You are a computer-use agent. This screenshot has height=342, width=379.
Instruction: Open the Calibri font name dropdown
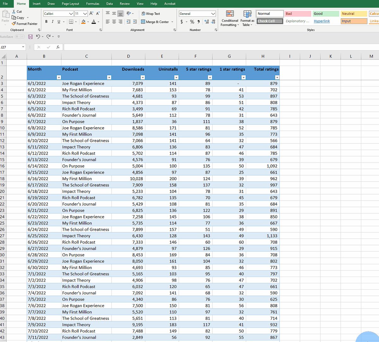pos(71,14)
